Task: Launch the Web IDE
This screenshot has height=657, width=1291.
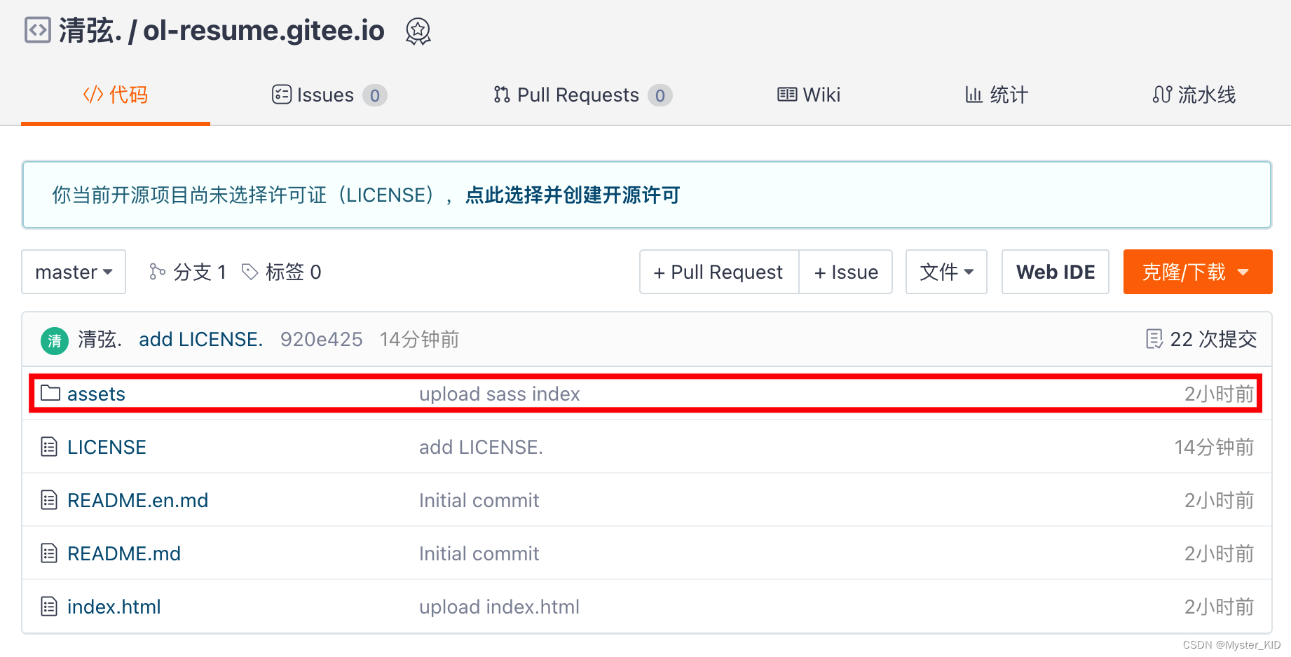Action: [x=1056, y=272]
